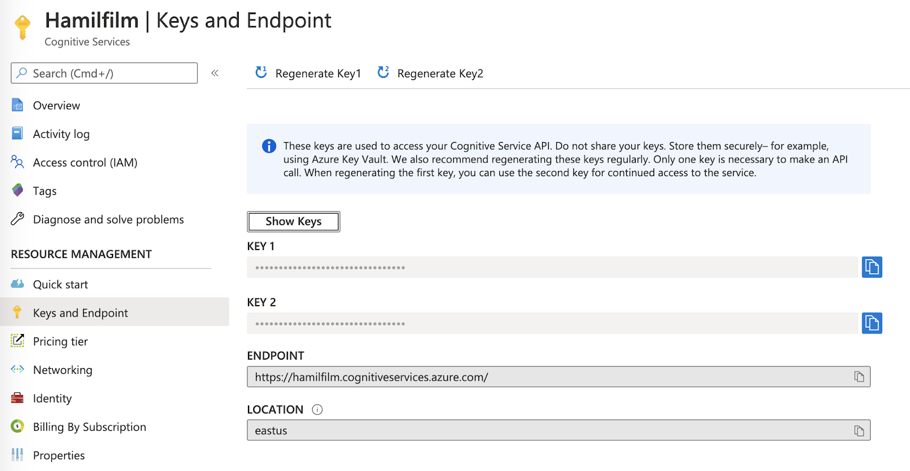Click the yellow key resource icon
The height and width of the screenshot is (471, 910).
click(x=22, y=27)
